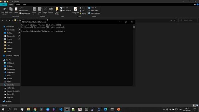199x112 pixels.
Task: Click Paste shortcut in ribbon
Action: [x=25, y=13]
